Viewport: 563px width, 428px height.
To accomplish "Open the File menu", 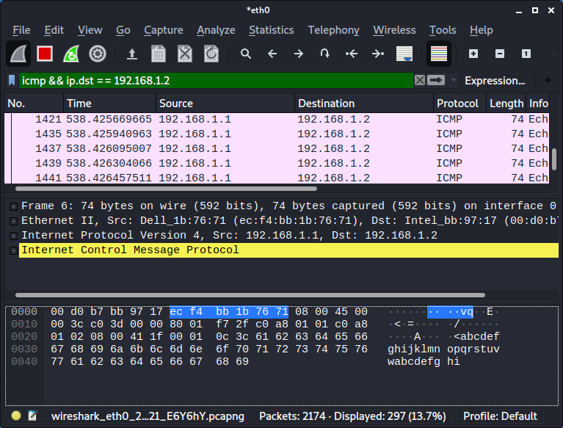I will pyautogui.click(x=21, y=30).
